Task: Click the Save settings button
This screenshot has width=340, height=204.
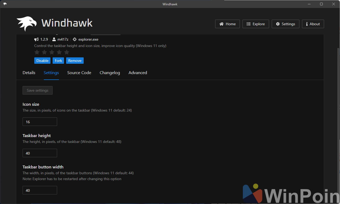Action: point(37,90)
